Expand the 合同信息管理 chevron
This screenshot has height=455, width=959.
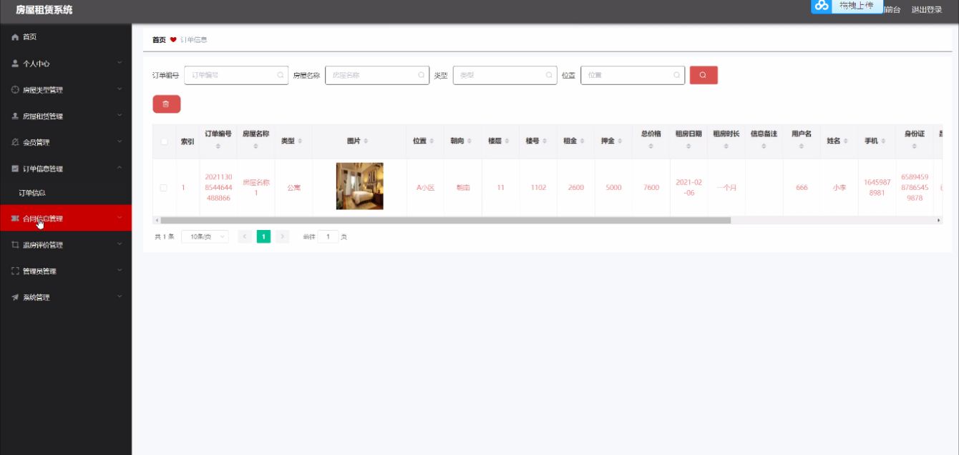120,219
